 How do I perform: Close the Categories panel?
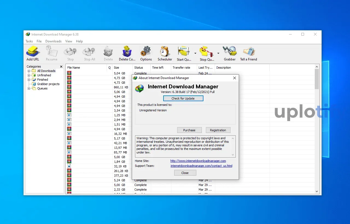point(61,66)
